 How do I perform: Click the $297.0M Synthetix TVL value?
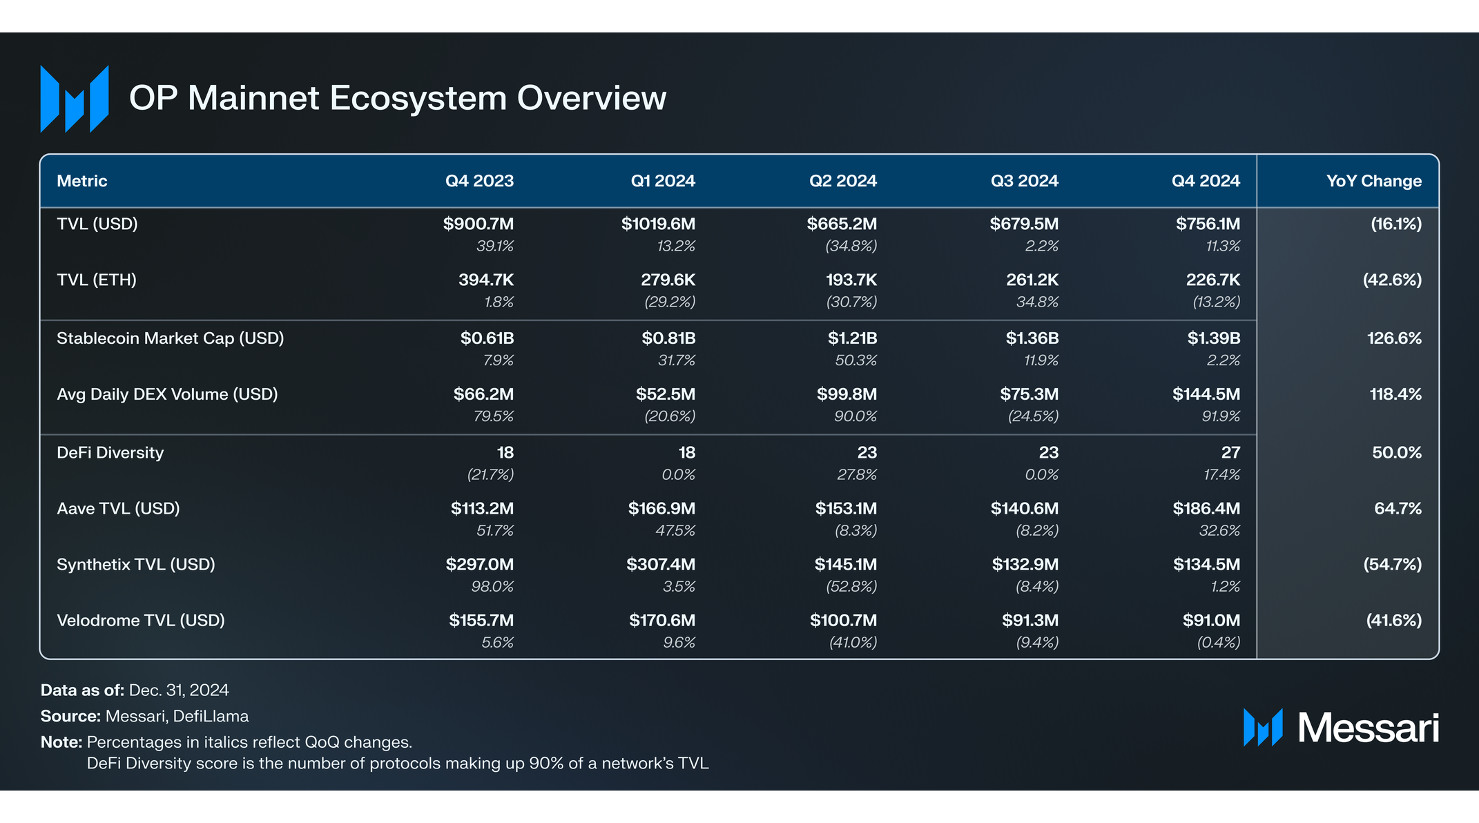pos(480,565)
